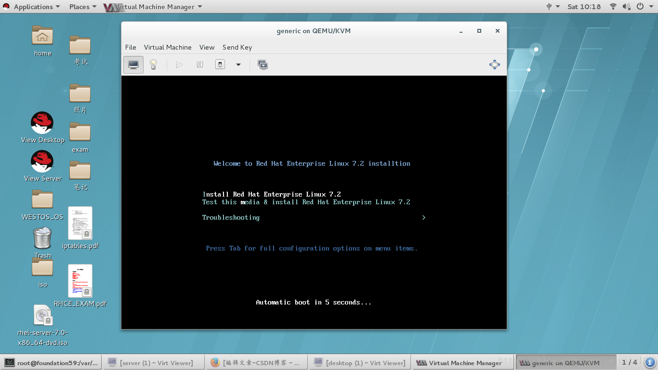Viewport: 658px width, 370px height.
Task: Switch to fullscreen view icon
Action: tap(495, 65)
